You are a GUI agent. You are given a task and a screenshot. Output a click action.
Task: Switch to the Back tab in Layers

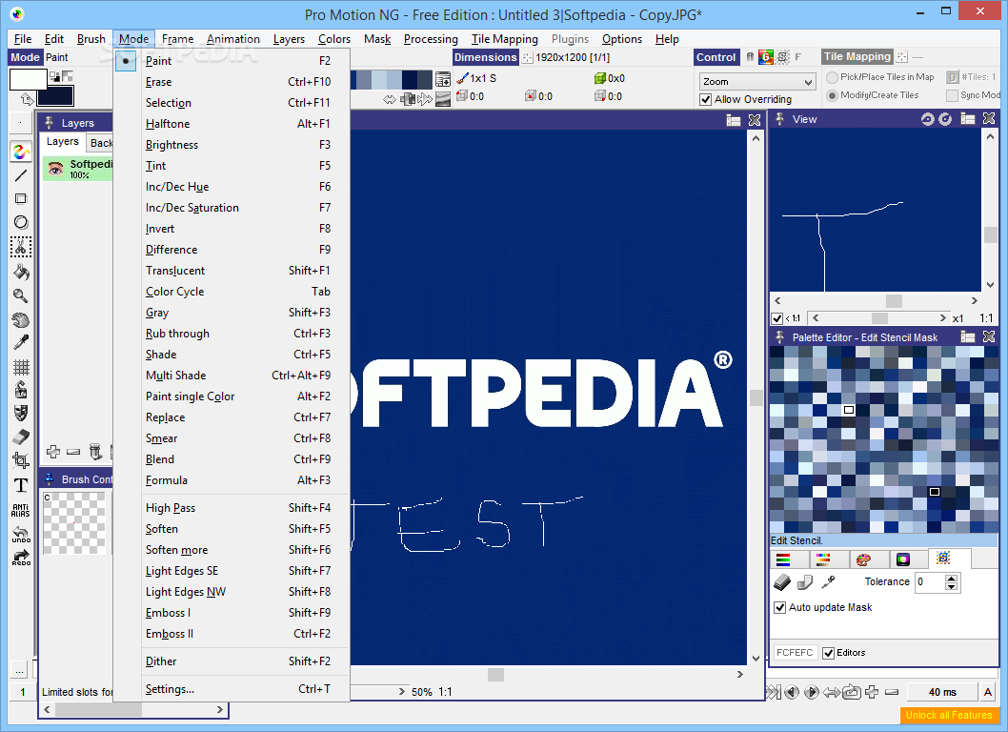(x=100, y=143)
